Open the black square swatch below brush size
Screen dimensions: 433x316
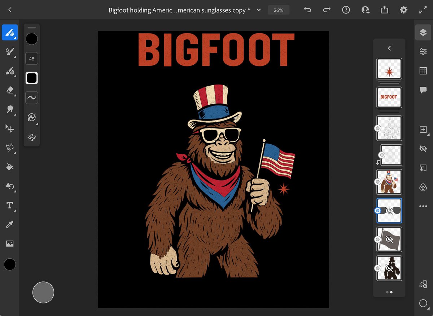pos(32,78)
